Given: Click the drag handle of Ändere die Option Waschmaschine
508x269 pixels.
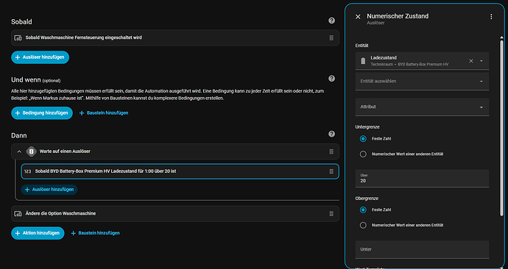Looking at the screenshot, I should [331, 214].
